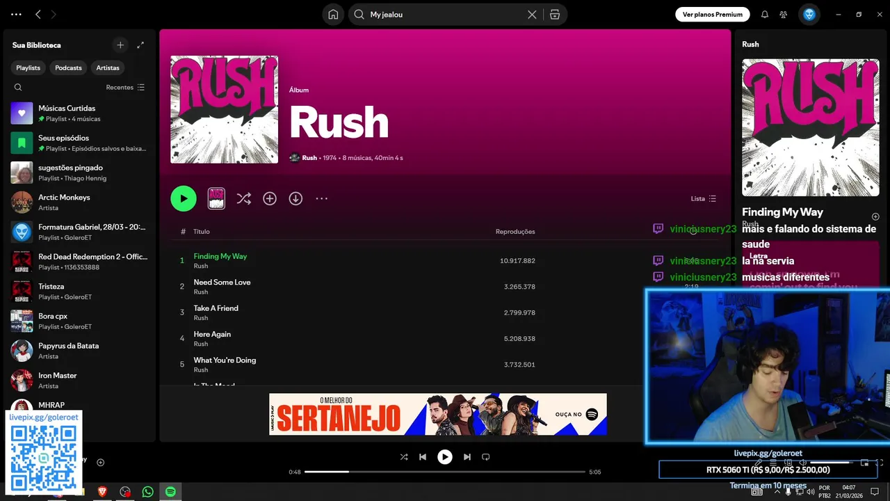Viewport: 890px width, 501px height.
Task: Click Finding My Way title in right panel
Action: (x=782, y=212)
